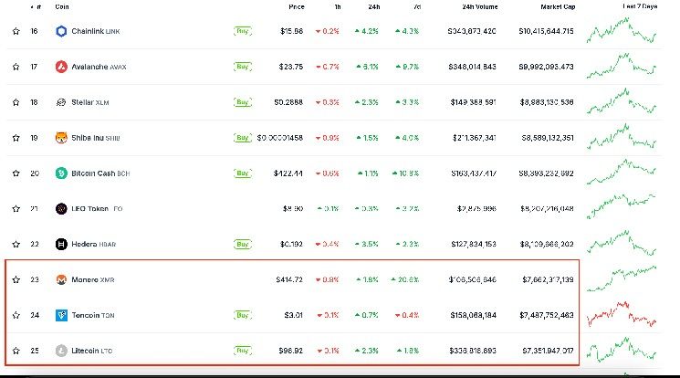Click the Toncoin TON logo icon
The height and width of the screenshot is (378, 680).
61,316
